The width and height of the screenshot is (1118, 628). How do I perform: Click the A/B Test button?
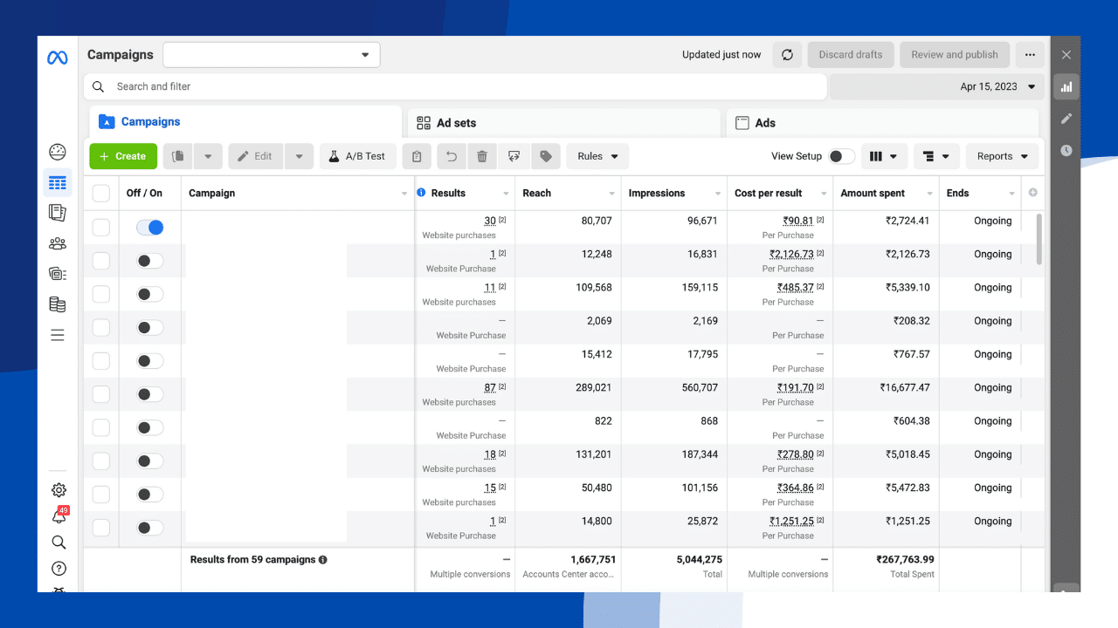(x=358, y=156)
